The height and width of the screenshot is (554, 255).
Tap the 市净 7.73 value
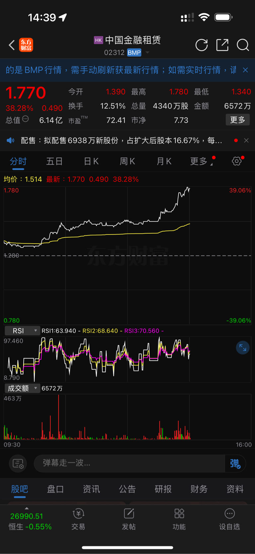pyautogui.click(x=181, y=120)
